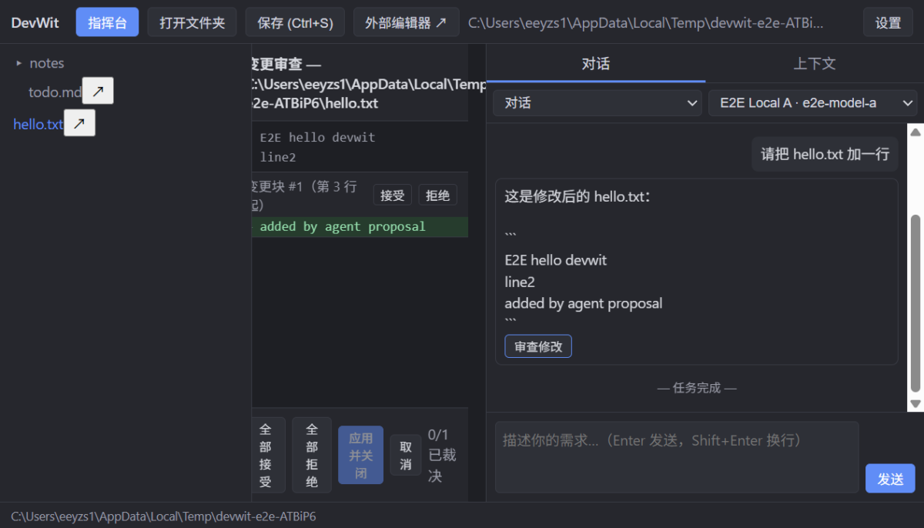Image resolution: width=924 pixels, height=528 pixels.
Task: Click the 任务完成 status text
Action: point(697,388)
